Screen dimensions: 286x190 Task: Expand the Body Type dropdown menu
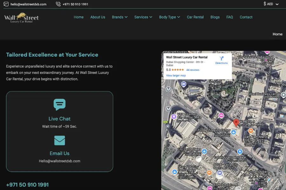(169, 17)
